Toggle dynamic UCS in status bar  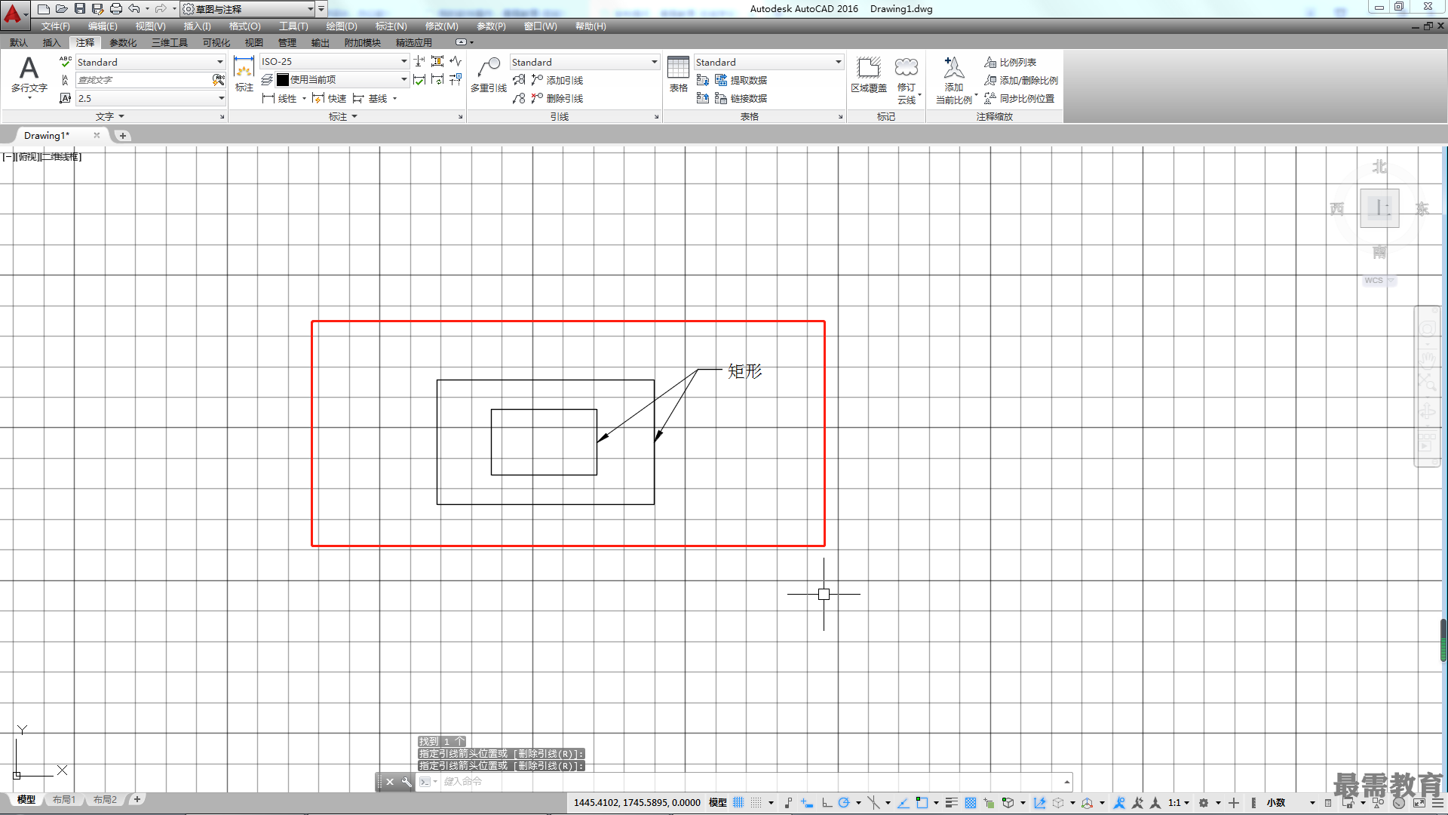tap(1040, 802)
